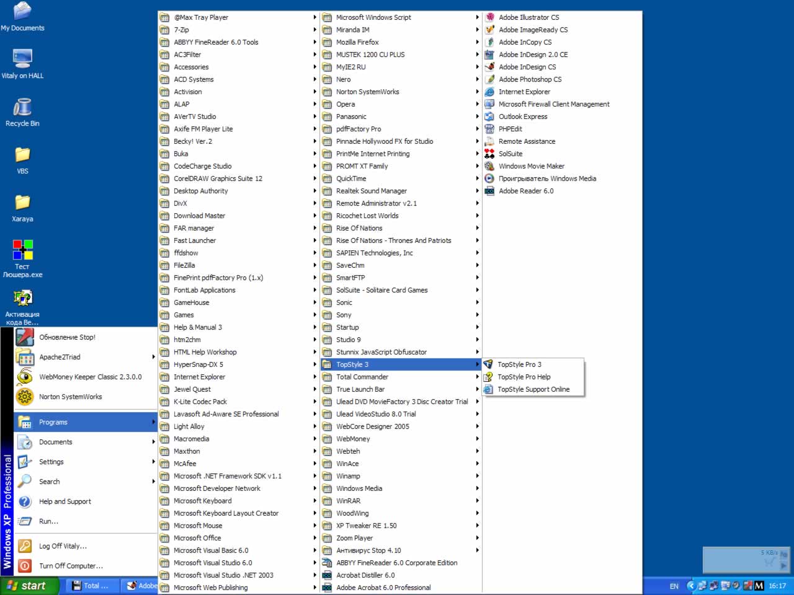
Task: Click the Adobe InDesign CS icon
Action: pyautogui.click(x=489, y=67)
